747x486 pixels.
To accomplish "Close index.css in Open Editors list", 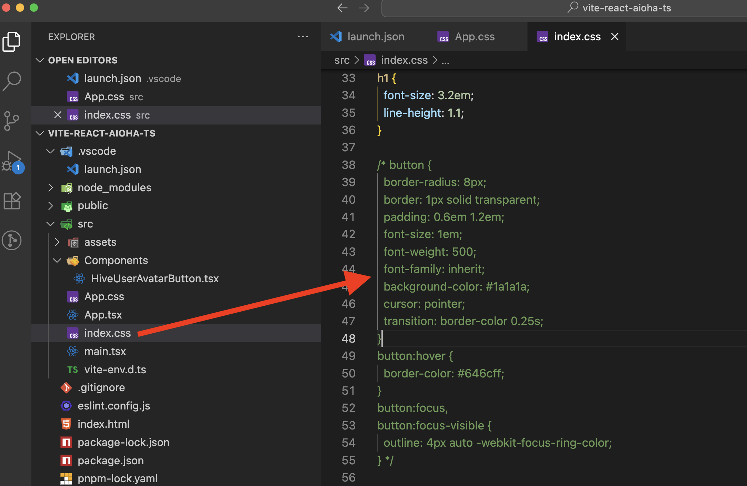I will tap(58, 115).
